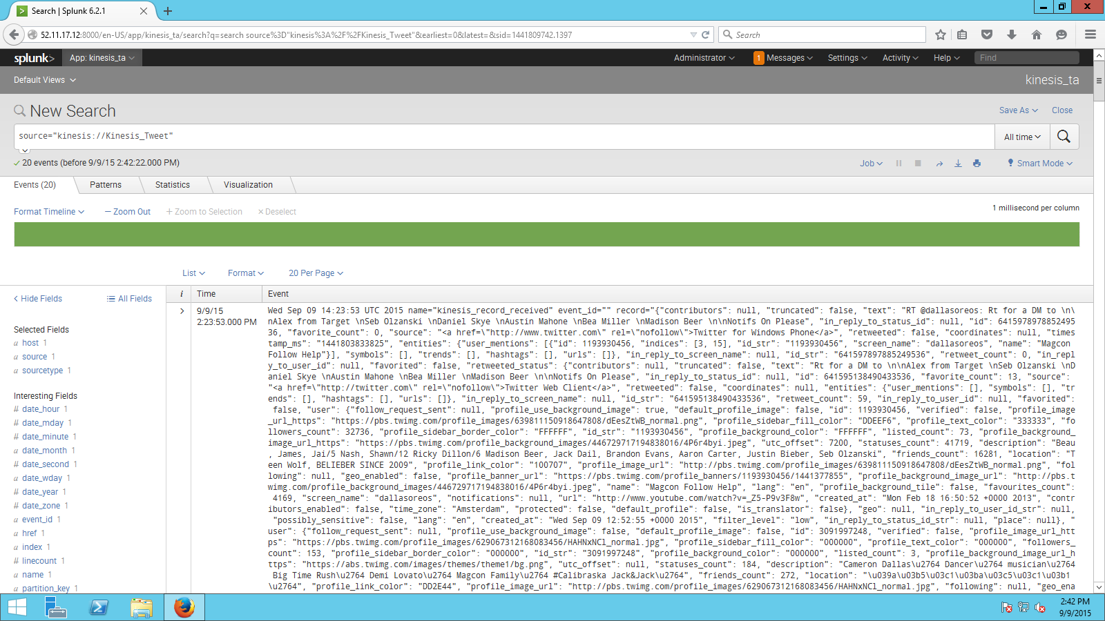Stop the search job
1105x621 pixels.
tap(918, 163)
